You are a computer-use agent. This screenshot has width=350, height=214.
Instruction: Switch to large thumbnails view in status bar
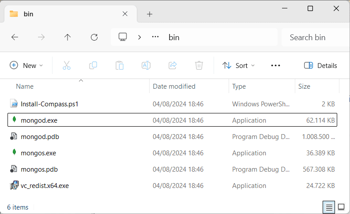[x=341, y=207]
